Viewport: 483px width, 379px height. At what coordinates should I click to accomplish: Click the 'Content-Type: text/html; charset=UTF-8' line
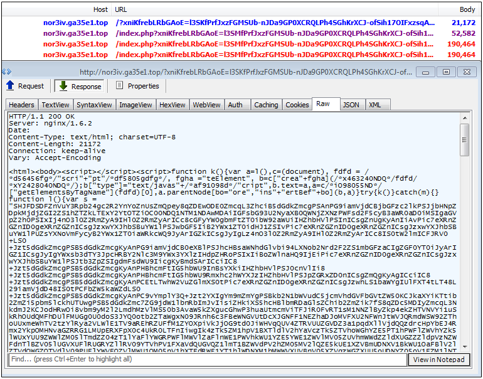point(92,137)
